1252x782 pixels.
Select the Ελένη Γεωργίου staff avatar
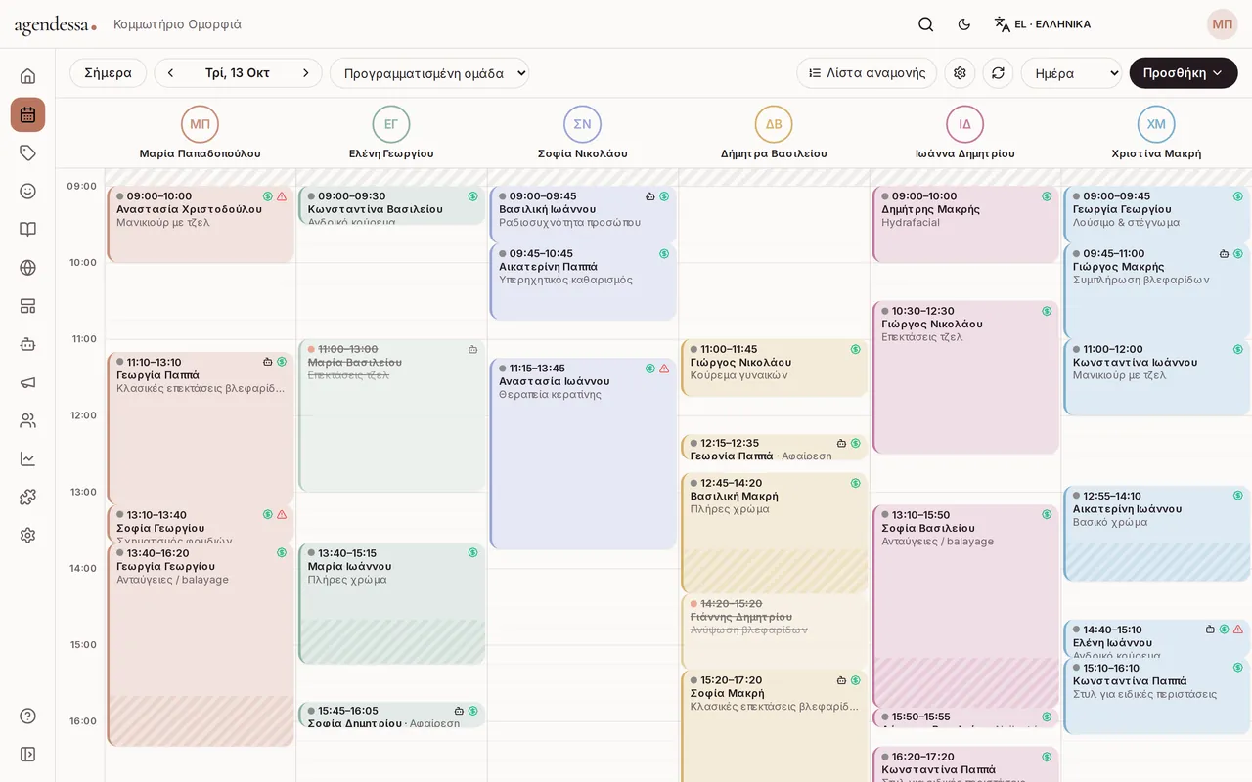391,124
